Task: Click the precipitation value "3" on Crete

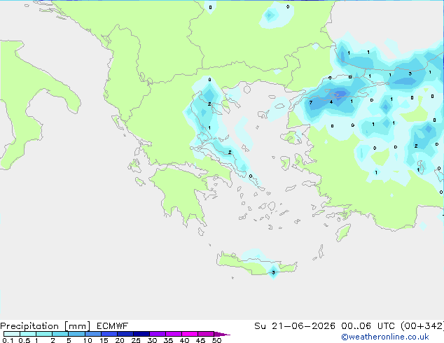Action: [x=273, y=272]
